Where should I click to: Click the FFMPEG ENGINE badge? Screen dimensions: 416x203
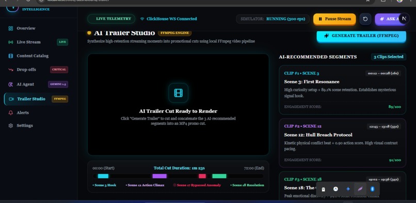174,33
